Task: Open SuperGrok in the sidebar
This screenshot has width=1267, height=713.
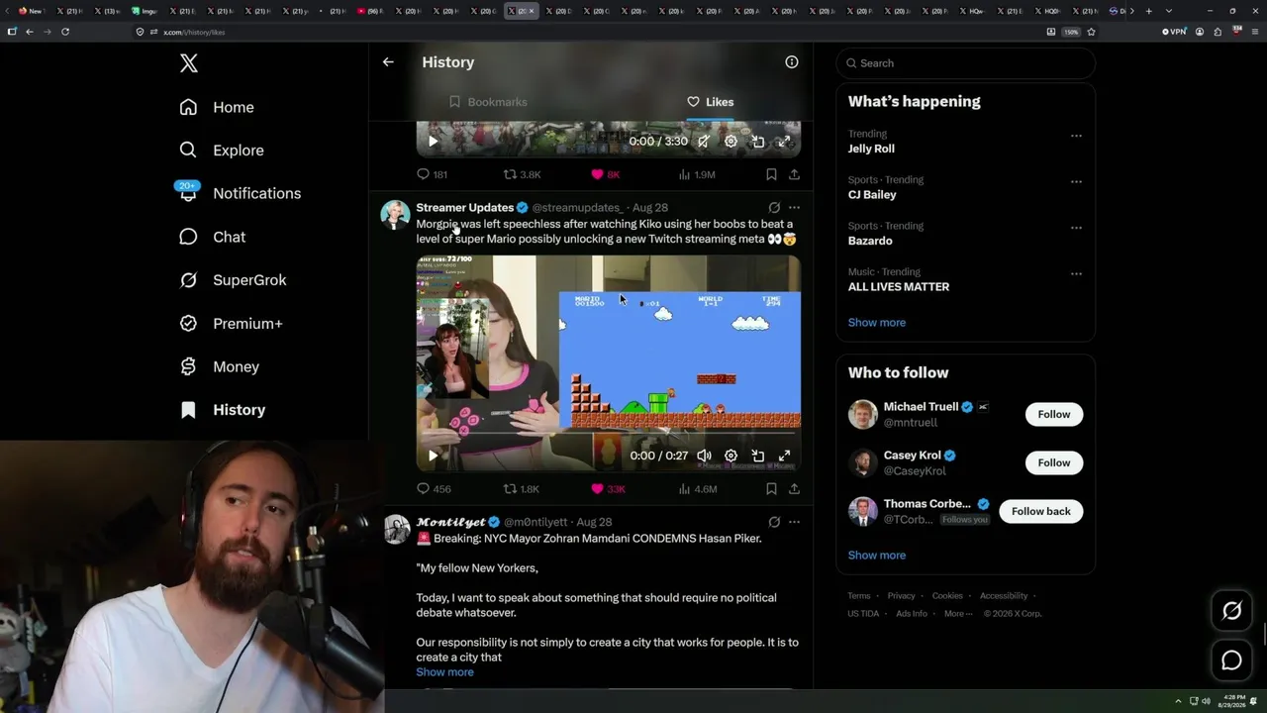Action: coord(233,280)
